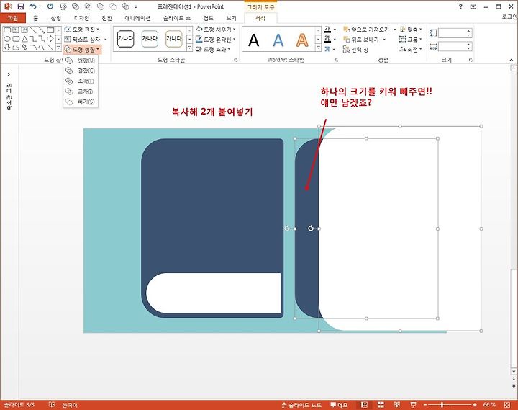Click the 텍스트 상자 (Text Box) button
The width and height of the screenshot is (518, 410).
[85, 40]
